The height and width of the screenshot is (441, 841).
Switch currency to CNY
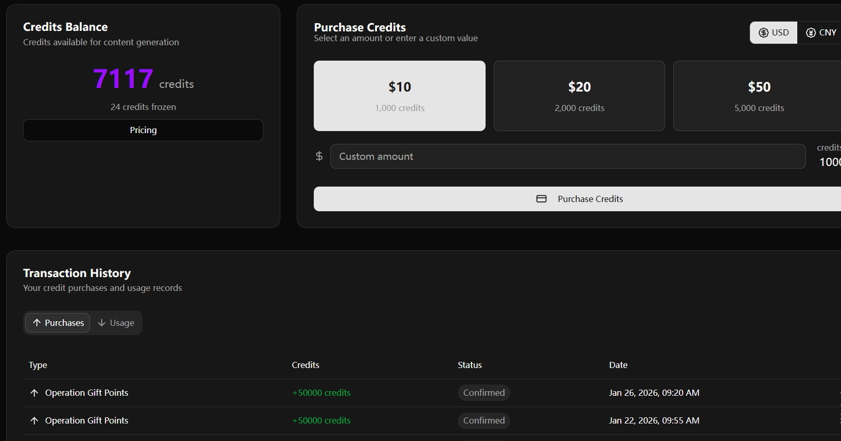(x=821, y=33)
